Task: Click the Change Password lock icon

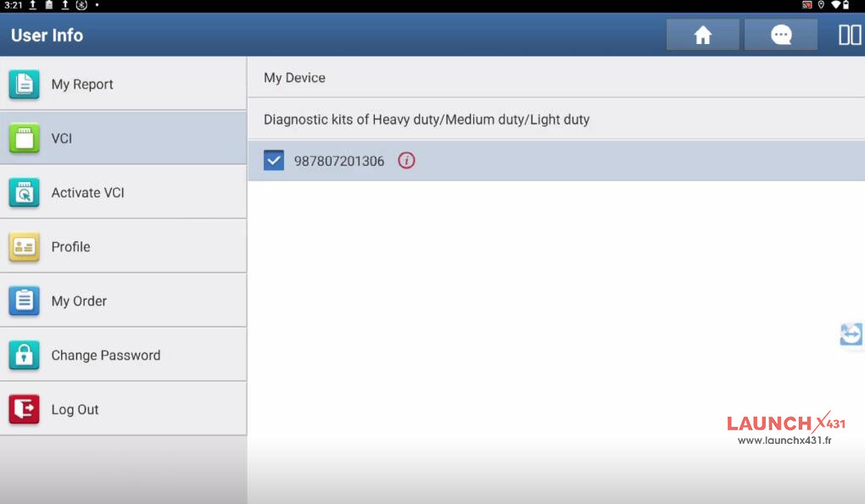Action: [24, 356]
